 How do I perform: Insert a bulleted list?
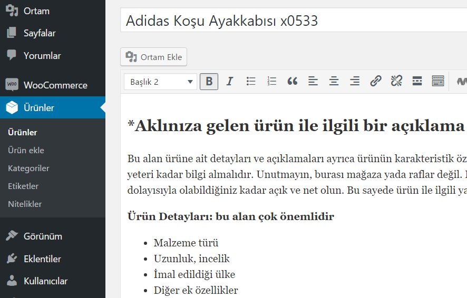(251, 82)
